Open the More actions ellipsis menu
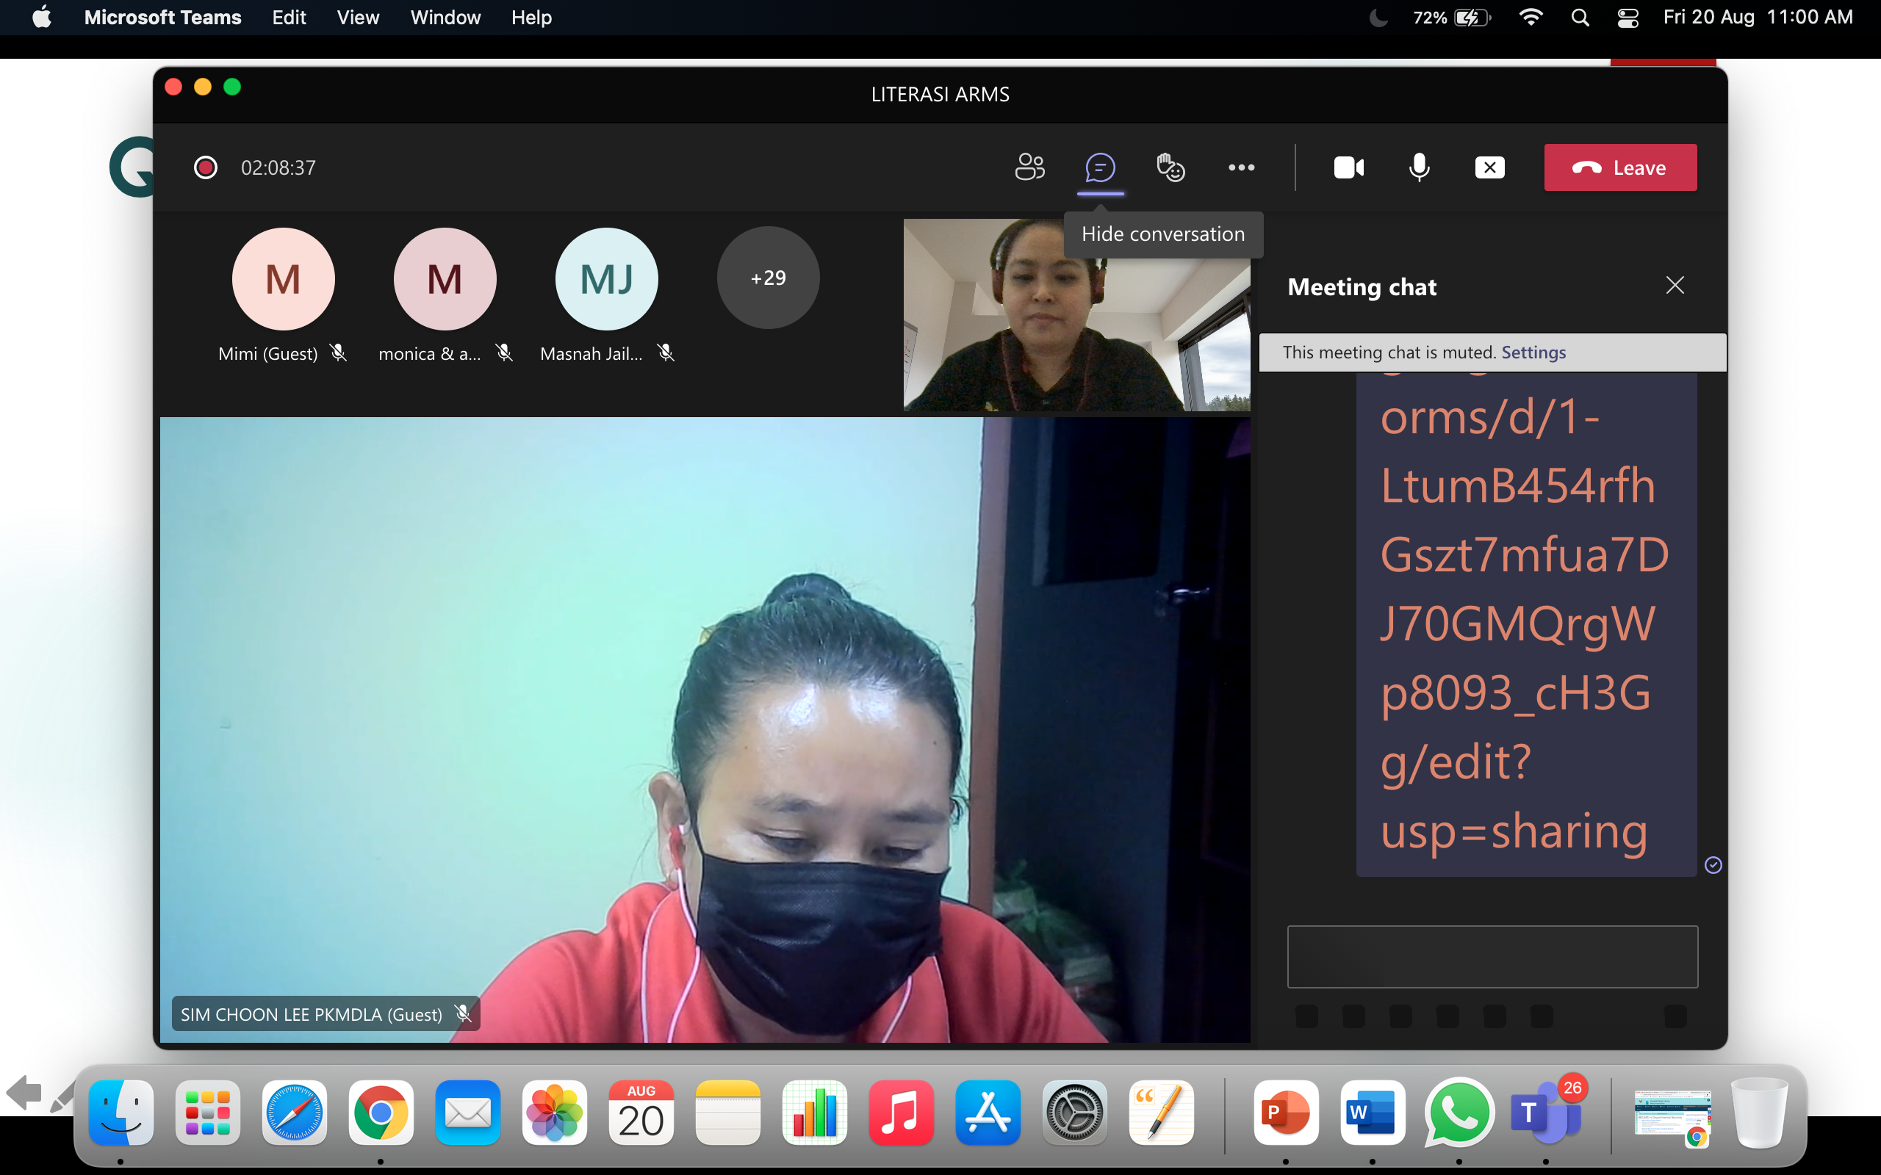This screenshot has height=1175, width=1881. click(1241, 167)
